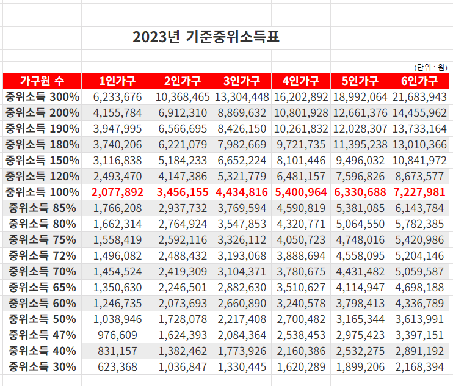
Task: Select the 중위소득 80% row label
Action: [42, 224]
